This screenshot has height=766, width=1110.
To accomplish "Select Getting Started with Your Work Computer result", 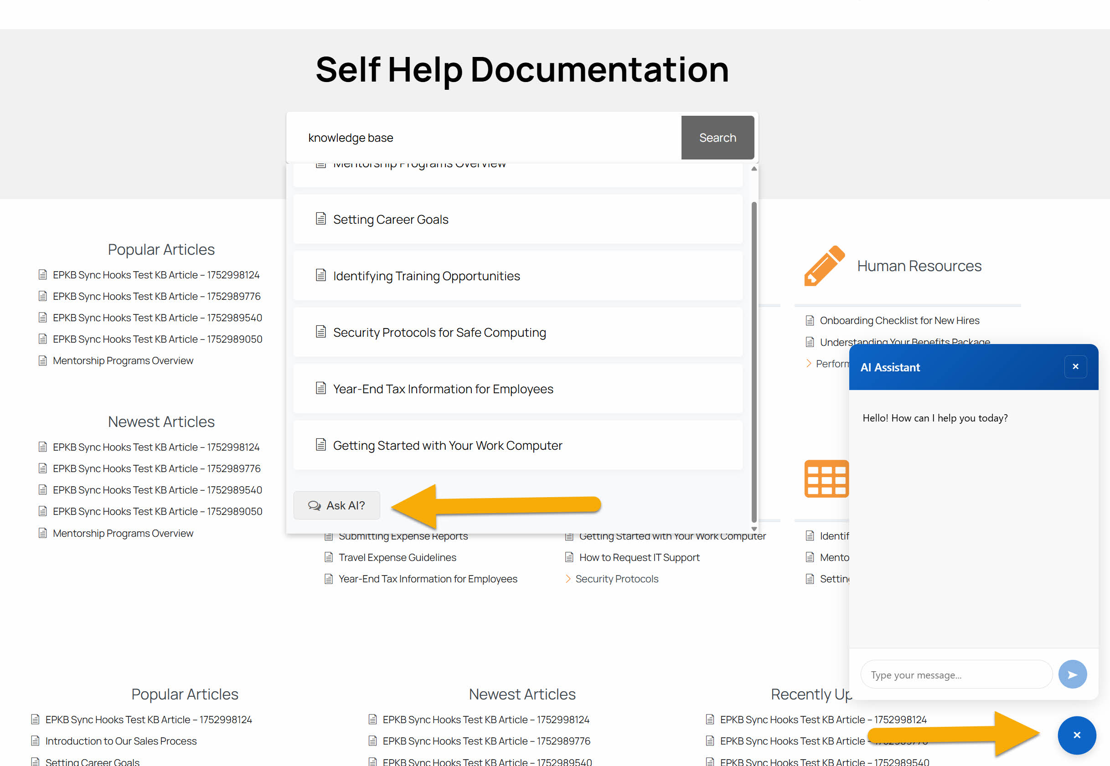I will [x=447, y=446].
